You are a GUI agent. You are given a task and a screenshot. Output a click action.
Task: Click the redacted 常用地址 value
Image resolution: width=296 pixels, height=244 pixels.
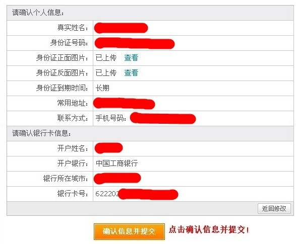pyautogui.click(x=124, y=103)
